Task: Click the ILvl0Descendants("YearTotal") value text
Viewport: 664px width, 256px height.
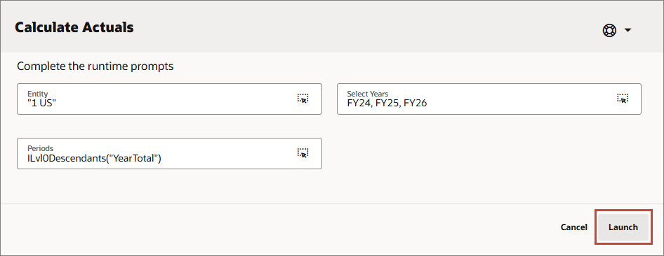Action: 95,158
